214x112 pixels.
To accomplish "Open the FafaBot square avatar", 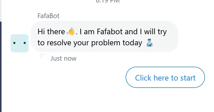I will pos(20,43).
